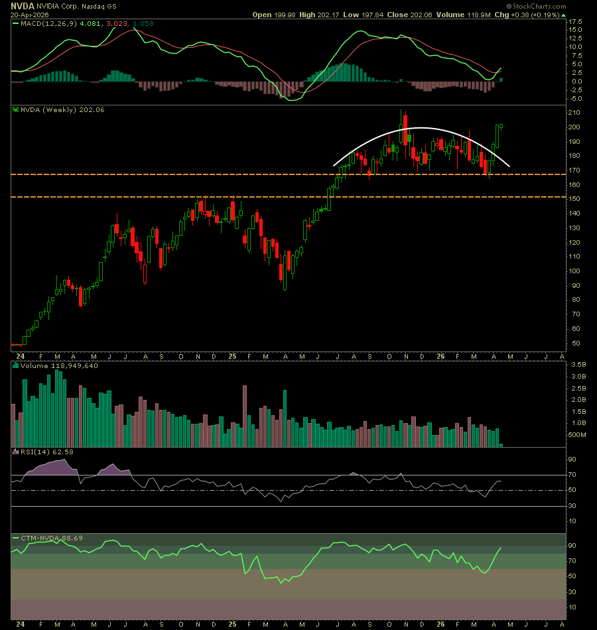This screenshot has height=630, width=597.
Task: Click the 150 price axis label
Action: 574,199
